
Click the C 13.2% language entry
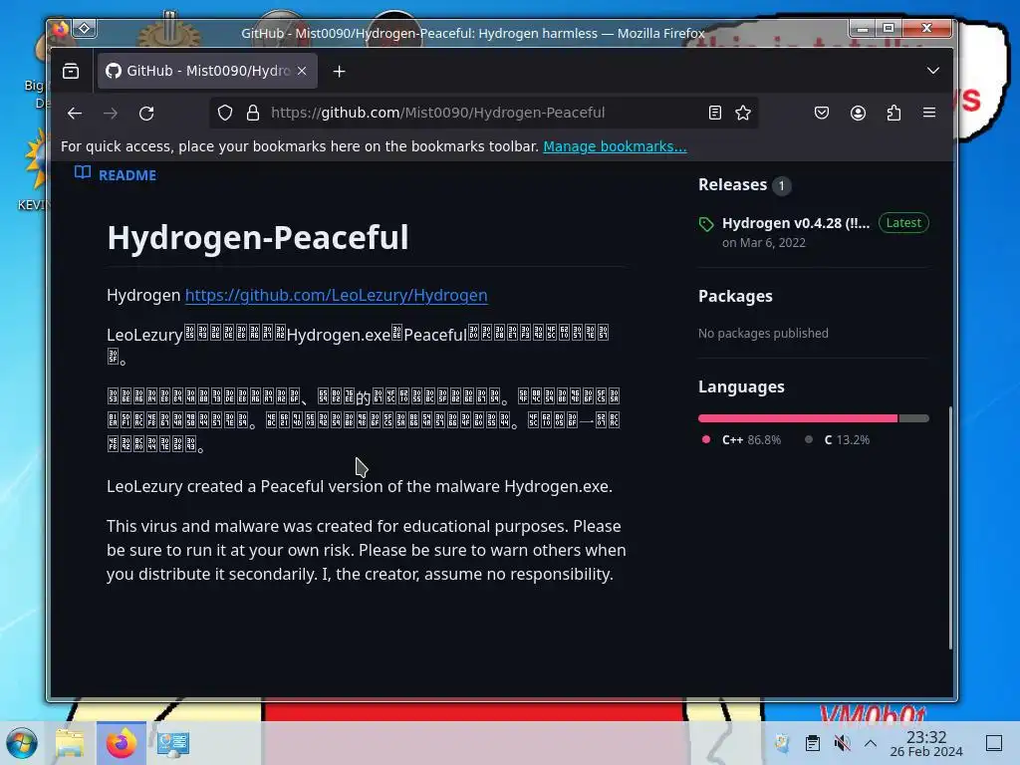[837, 439]
